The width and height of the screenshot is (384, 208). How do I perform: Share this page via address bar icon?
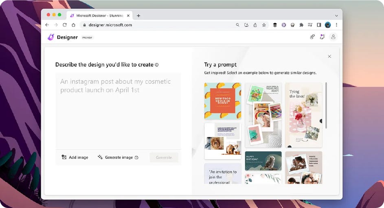point(255,25)
